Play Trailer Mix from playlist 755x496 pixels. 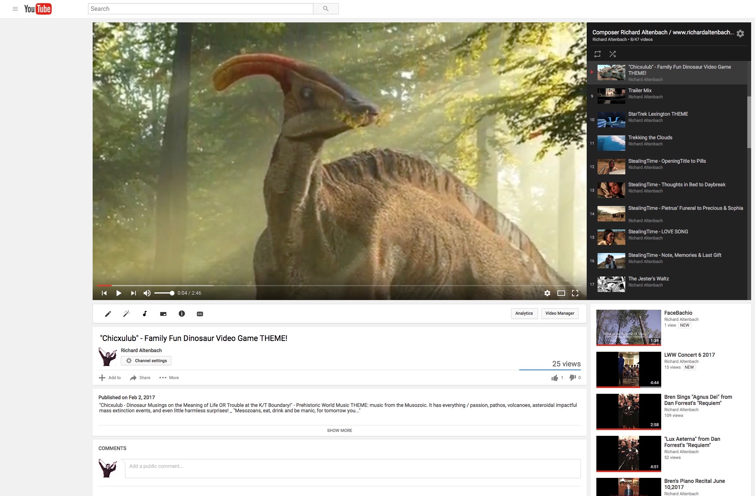pos(667,96)
